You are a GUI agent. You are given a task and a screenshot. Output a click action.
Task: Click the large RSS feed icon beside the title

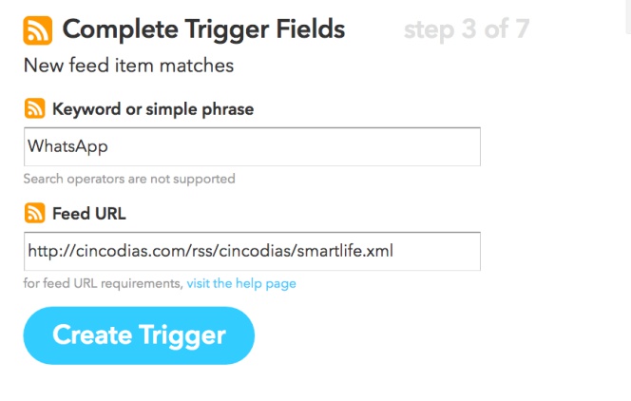point(37,30)
